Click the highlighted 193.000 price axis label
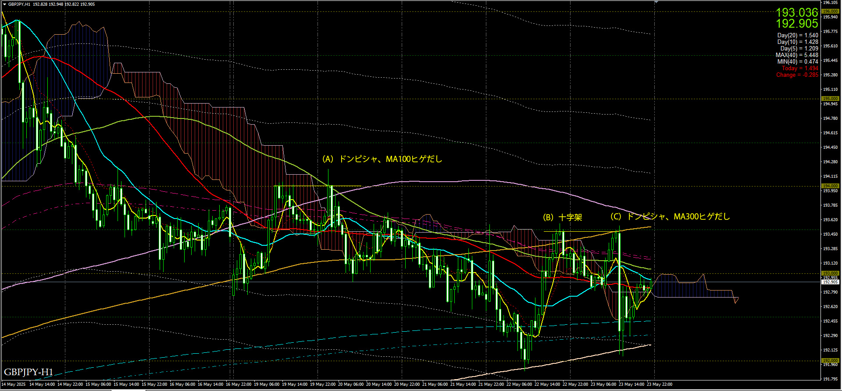Image resolution: width=842 pixels, height=391 pixels. (x=830, y=273)
